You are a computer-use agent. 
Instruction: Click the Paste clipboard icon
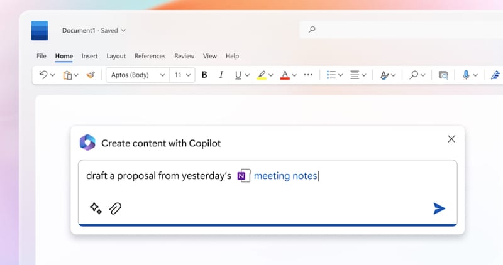pos(67,75)
